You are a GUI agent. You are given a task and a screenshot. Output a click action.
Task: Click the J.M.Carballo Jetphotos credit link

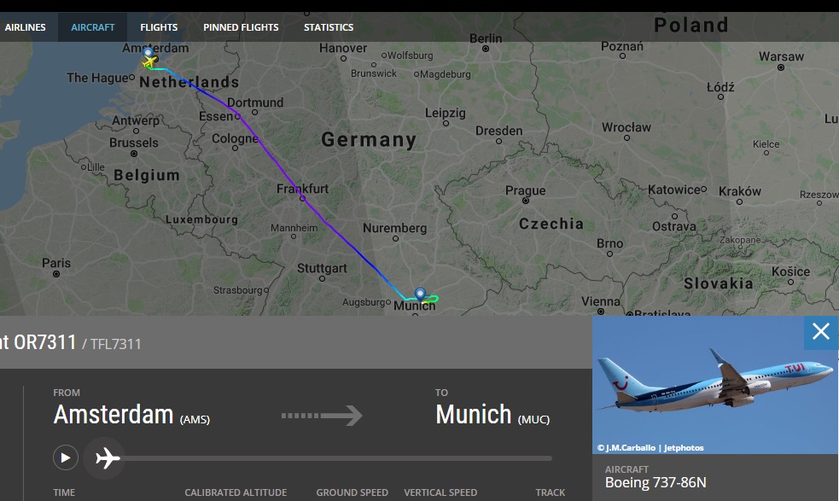coord(650,447)
